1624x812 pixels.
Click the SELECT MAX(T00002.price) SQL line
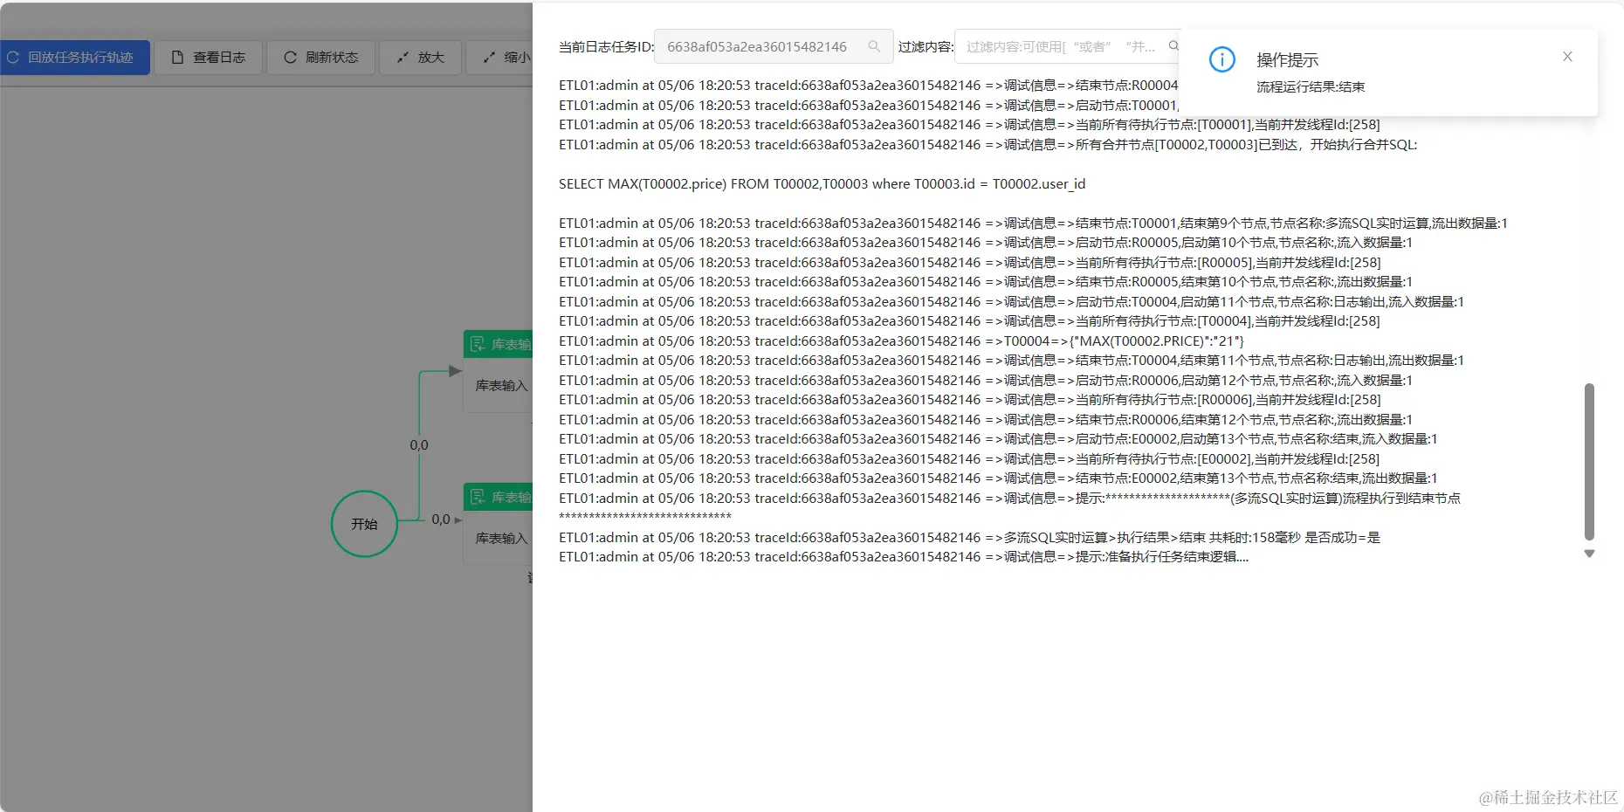(x=822, y=183)
